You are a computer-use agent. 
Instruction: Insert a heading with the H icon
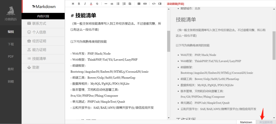point(73,4)
